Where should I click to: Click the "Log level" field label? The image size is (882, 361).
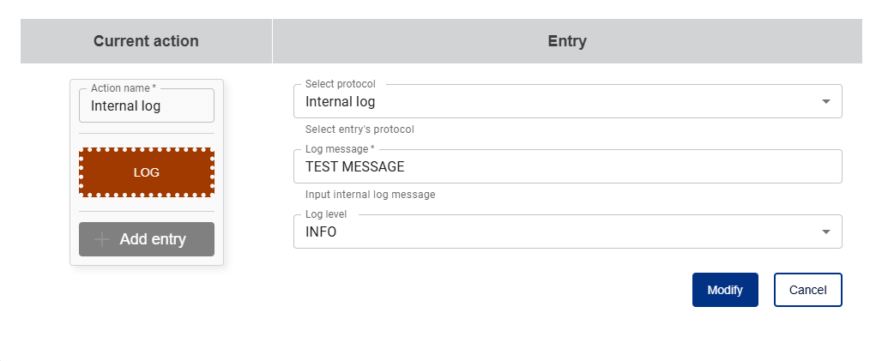click(x=326, y=214)
